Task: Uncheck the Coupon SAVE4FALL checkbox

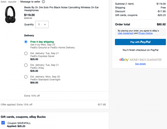Action: [3, 123]
